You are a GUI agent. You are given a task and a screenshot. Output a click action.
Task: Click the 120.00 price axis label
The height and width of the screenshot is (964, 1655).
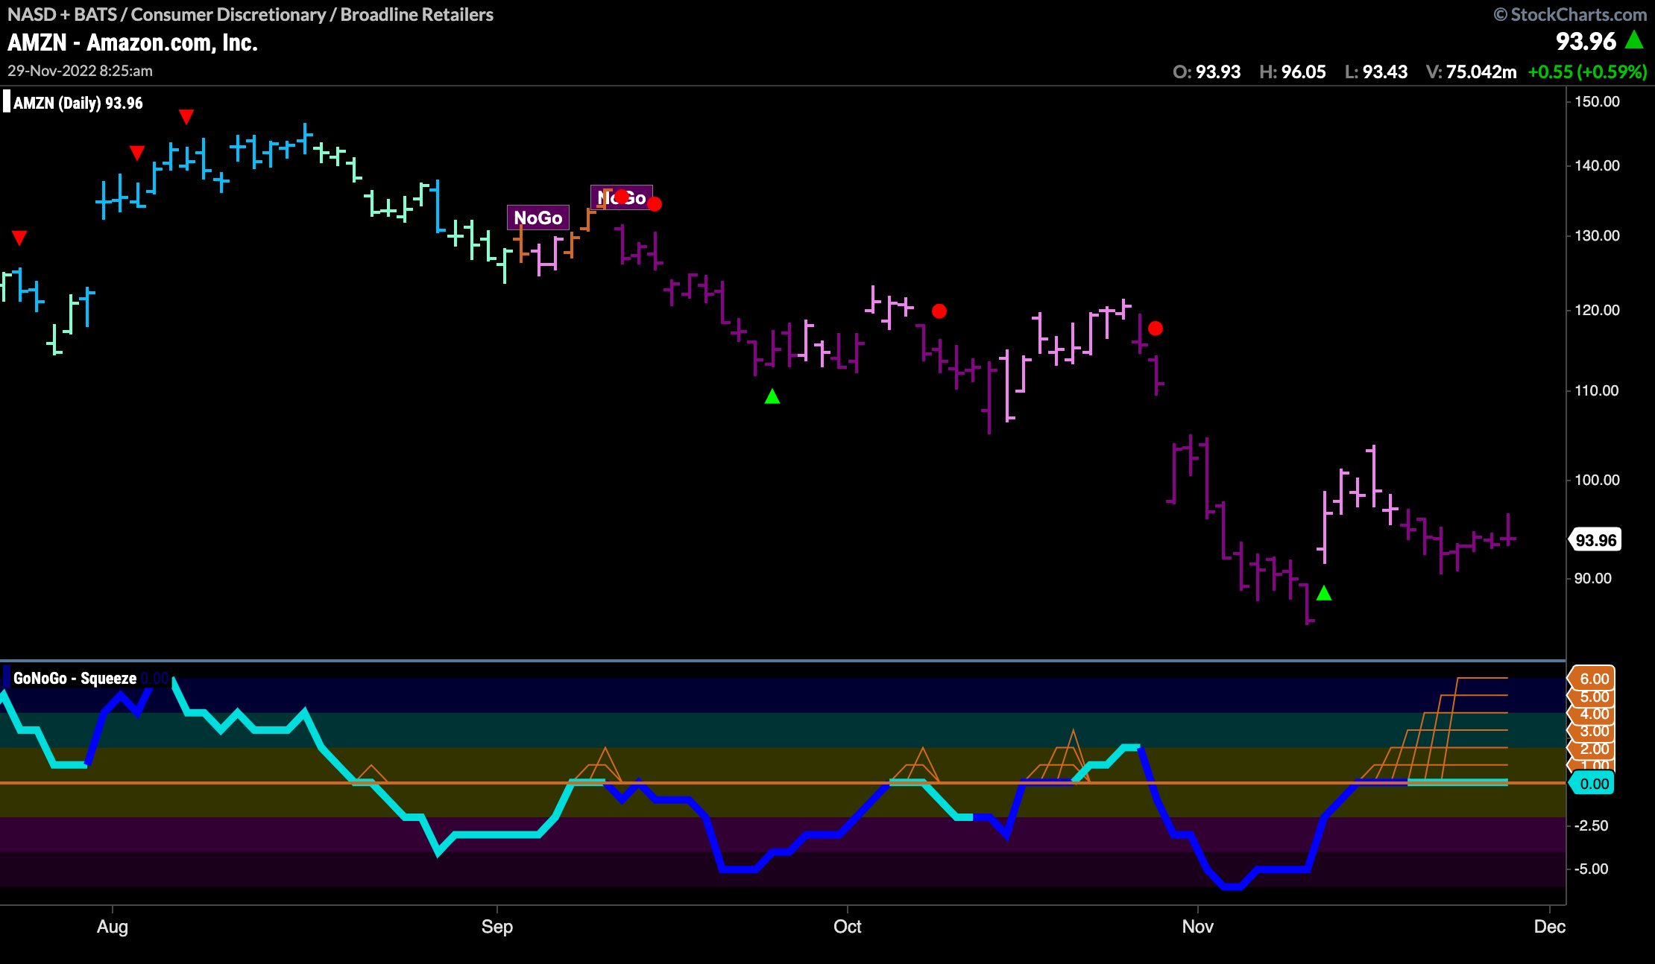[1597, 310]
